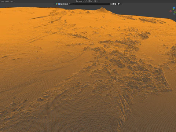The image size is (176, 132).
Task: Open the Add menu
Action: coord(2,1)
